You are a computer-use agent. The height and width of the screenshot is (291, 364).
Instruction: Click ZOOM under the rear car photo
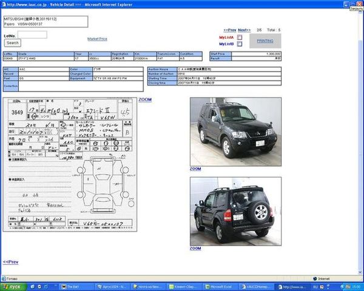point(195,249)
